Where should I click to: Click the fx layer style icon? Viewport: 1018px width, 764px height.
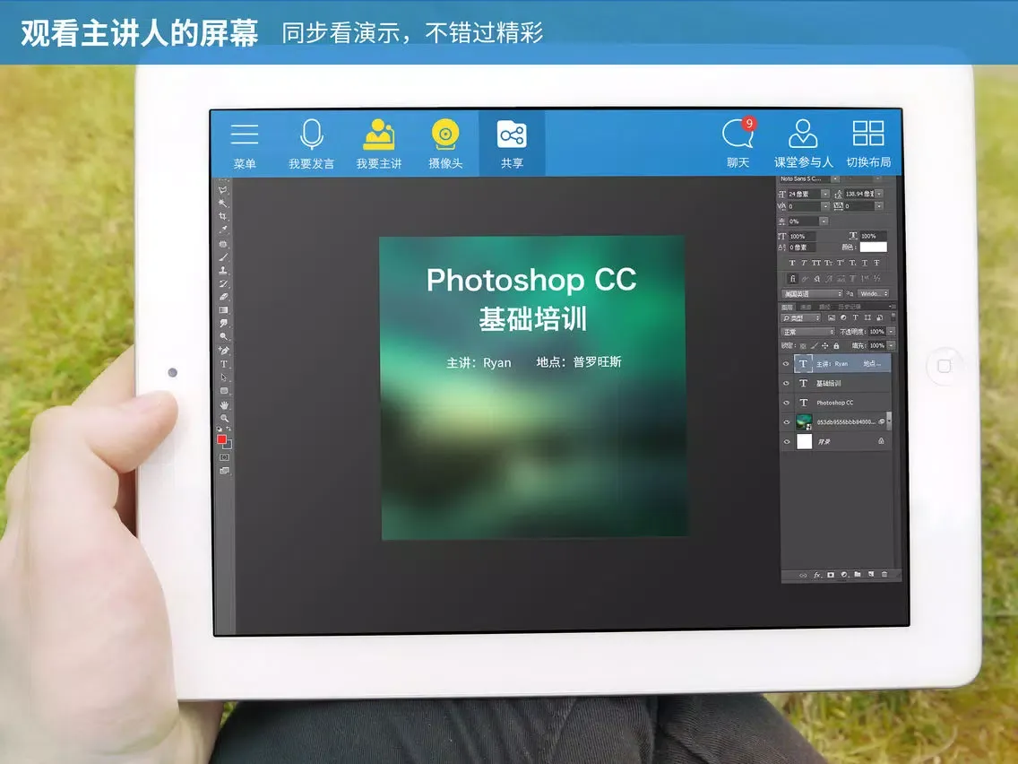click(818, 575)
